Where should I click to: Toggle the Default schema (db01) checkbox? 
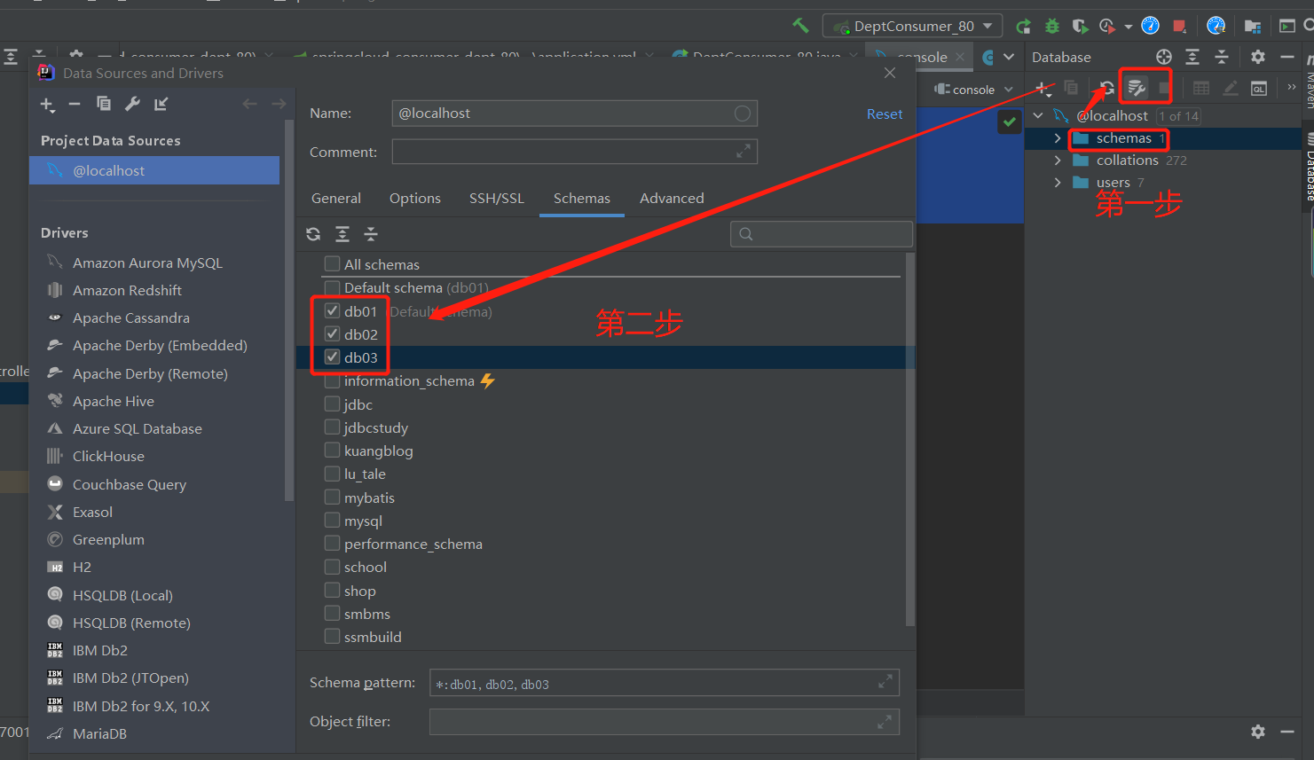click(x=333, y=286)
